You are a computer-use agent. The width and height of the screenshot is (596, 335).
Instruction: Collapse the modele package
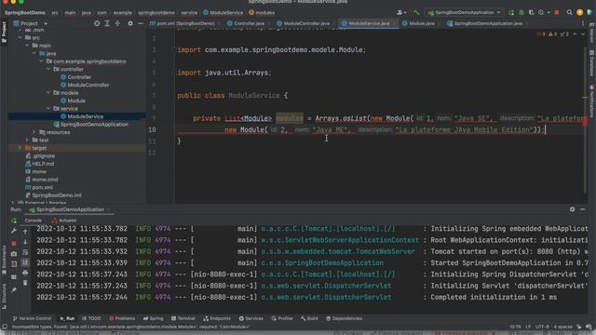(x=48, y=93)
